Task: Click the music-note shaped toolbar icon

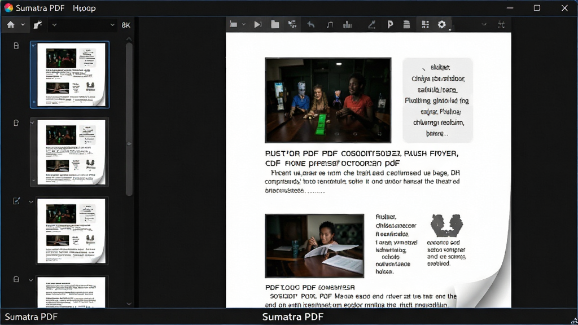Action: coord(330,24)
